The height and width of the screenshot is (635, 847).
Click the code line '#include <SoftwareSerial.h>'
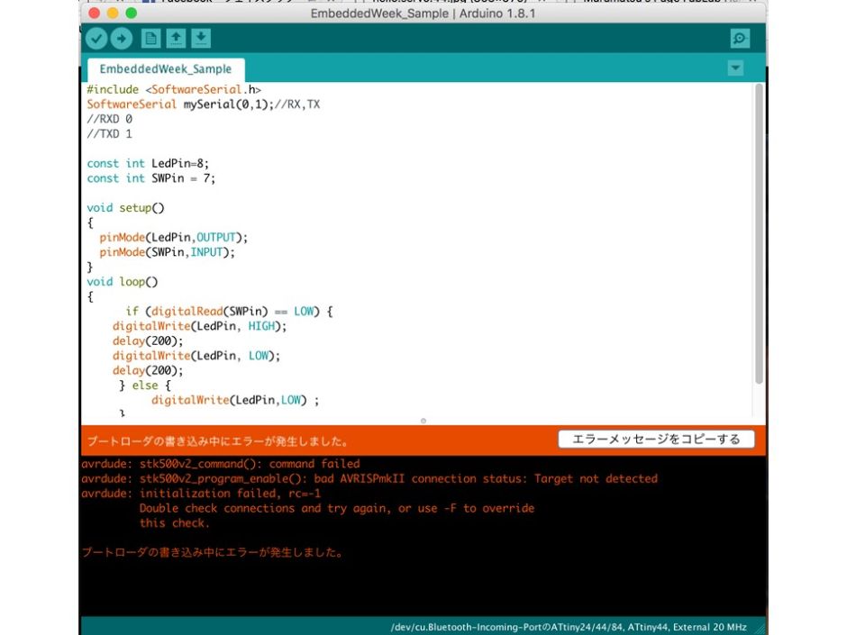[x=174, y=90]
